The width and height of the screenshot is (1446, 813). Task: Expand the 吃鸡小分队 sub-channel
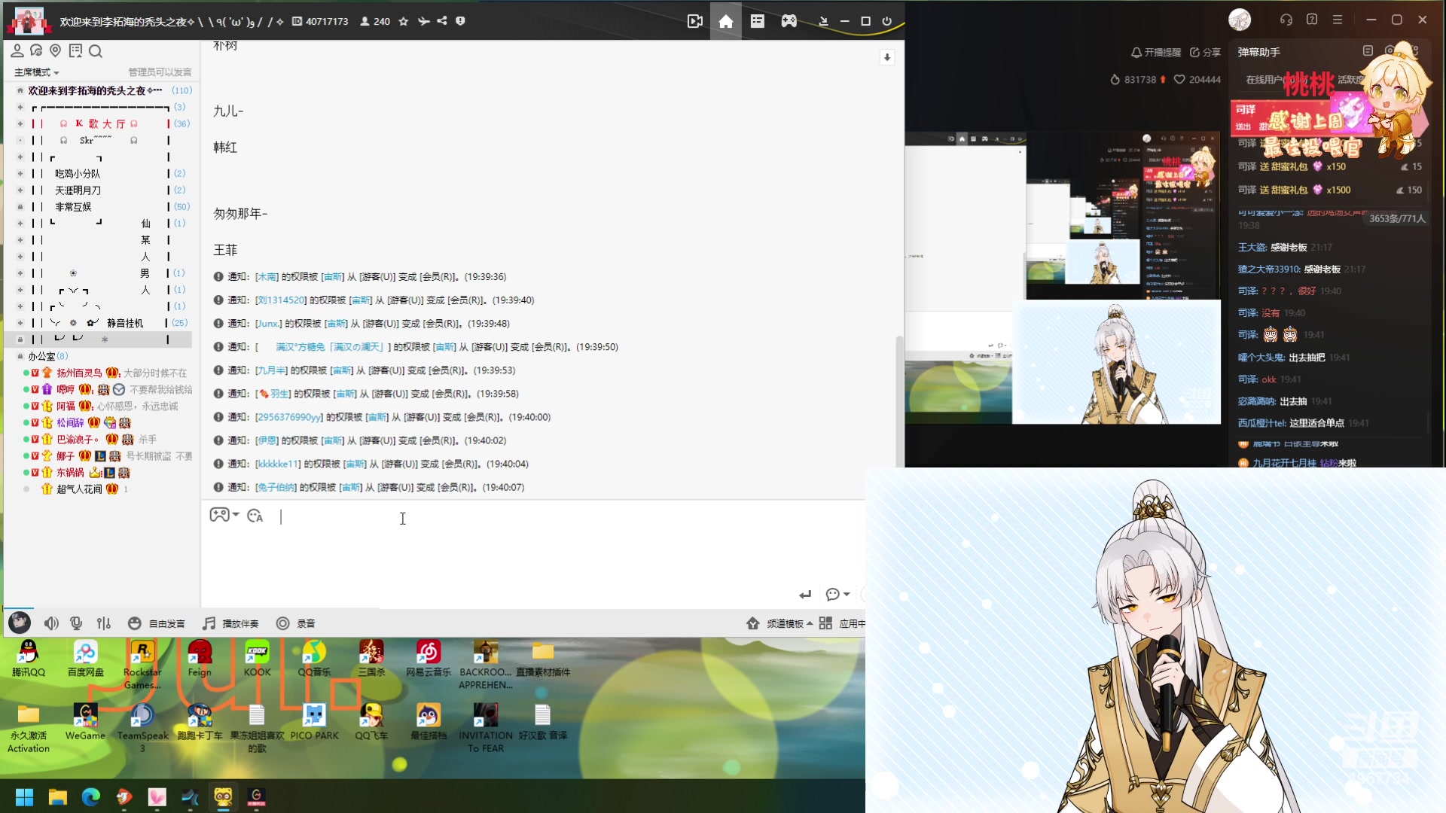20,173
